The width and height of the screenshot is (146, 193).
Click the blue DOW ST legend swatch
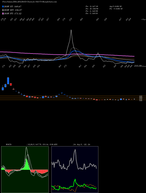pyautogui.click(x=3, y=6)
